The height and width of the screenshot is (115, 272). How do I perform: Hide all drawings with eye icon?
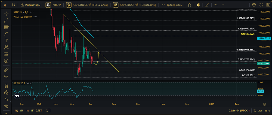pyautogui.click(x=6, y=106)
